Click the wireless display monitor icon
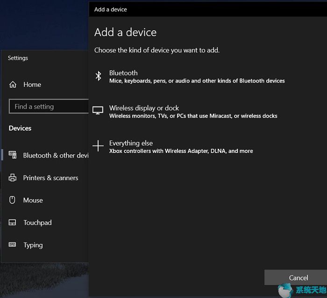This screenshot has width=327, height=298. coord(98,111)
